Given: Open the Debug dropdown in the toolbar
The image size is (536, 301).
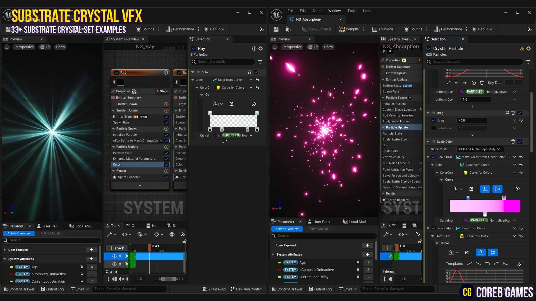Looking at the screenshot, I should (482, 29).
